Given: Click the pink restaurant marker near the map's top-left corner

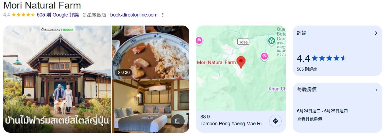Looking at the screenshot, I should tap(199, 41).
